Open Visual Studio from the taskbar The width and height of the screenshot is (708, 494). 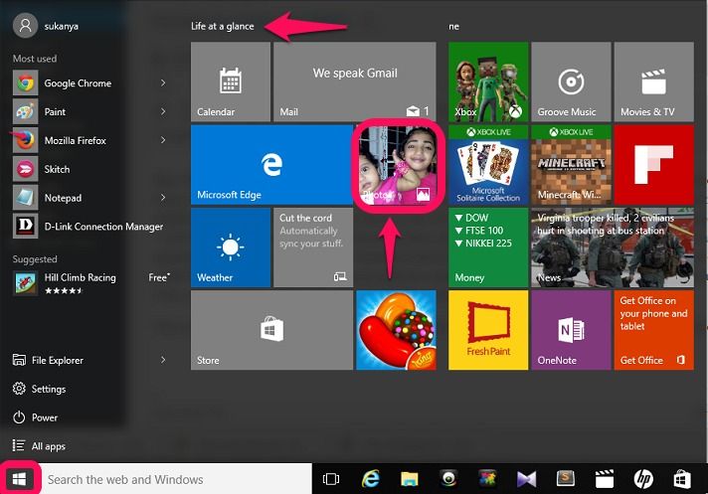[x=526, y=479]
